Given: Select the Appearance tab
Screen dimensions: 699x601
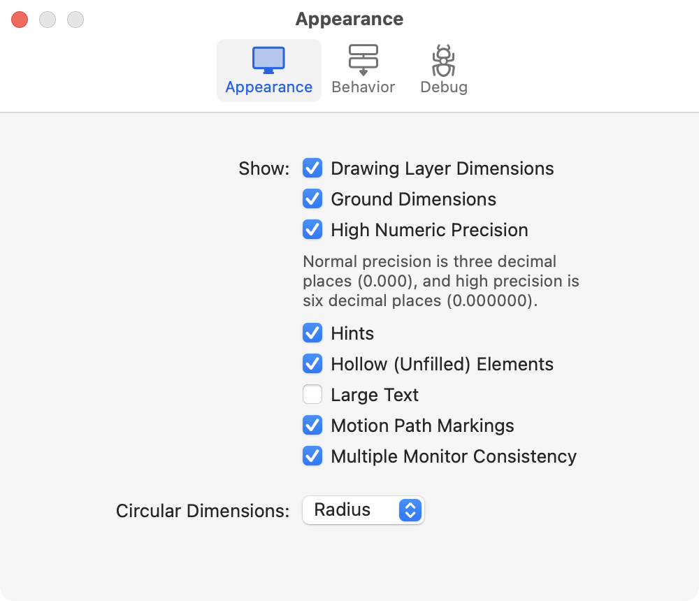Looking at the screenshot, I should pos(268,70).
